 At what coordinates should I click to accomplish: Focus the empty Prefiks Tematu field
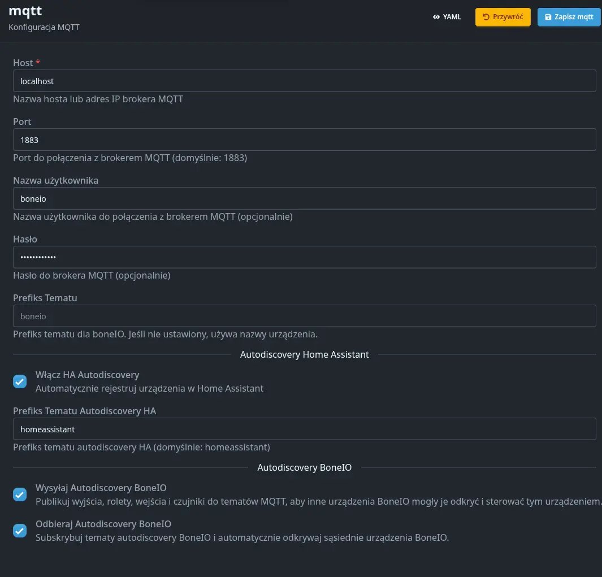pos(304,316)
